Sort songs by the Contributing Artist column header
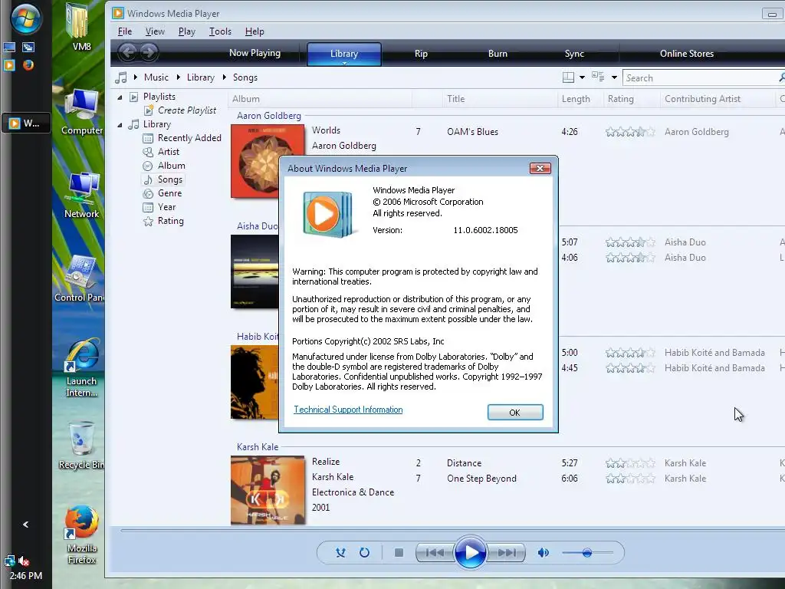The width and height of the screenshot is (785, 589). click(717, 99)
